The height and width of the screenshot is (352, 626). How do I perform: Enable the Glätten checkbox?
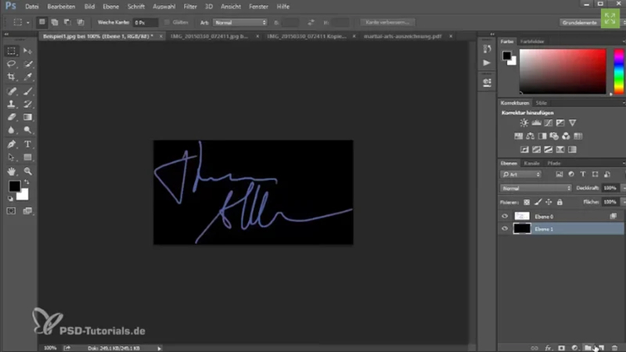point(167,23)
